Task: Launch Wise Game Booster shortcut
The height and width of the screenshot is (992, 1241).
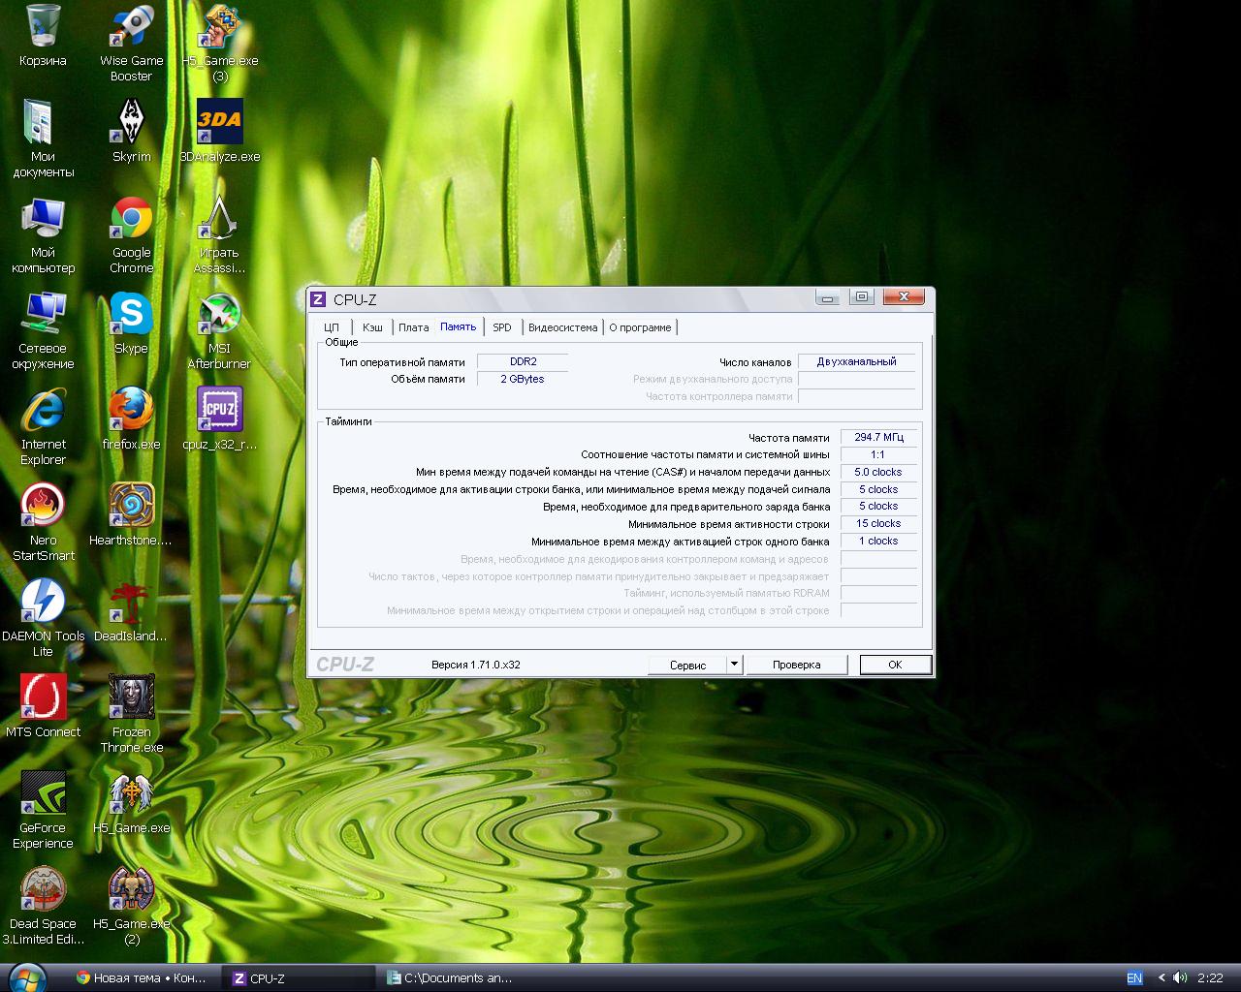Action: [131, 43]
